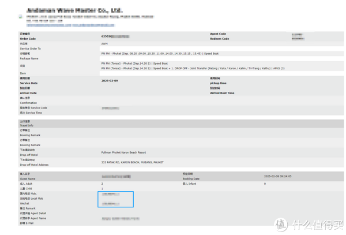The width and height of the screenshot is (346, 235).
Task: Select the "Travel Info" section header
Action: click(x=27, y=125)
